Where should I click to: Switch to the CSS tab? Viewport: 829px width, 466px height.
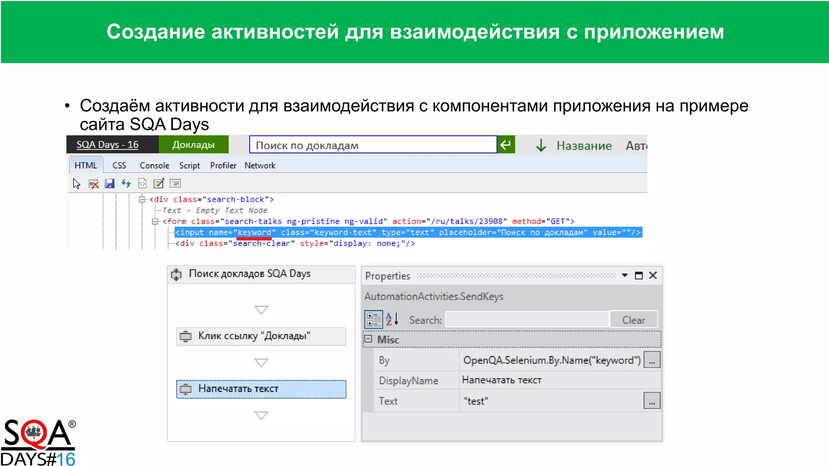pyautogui.click(x=119, y=165)
